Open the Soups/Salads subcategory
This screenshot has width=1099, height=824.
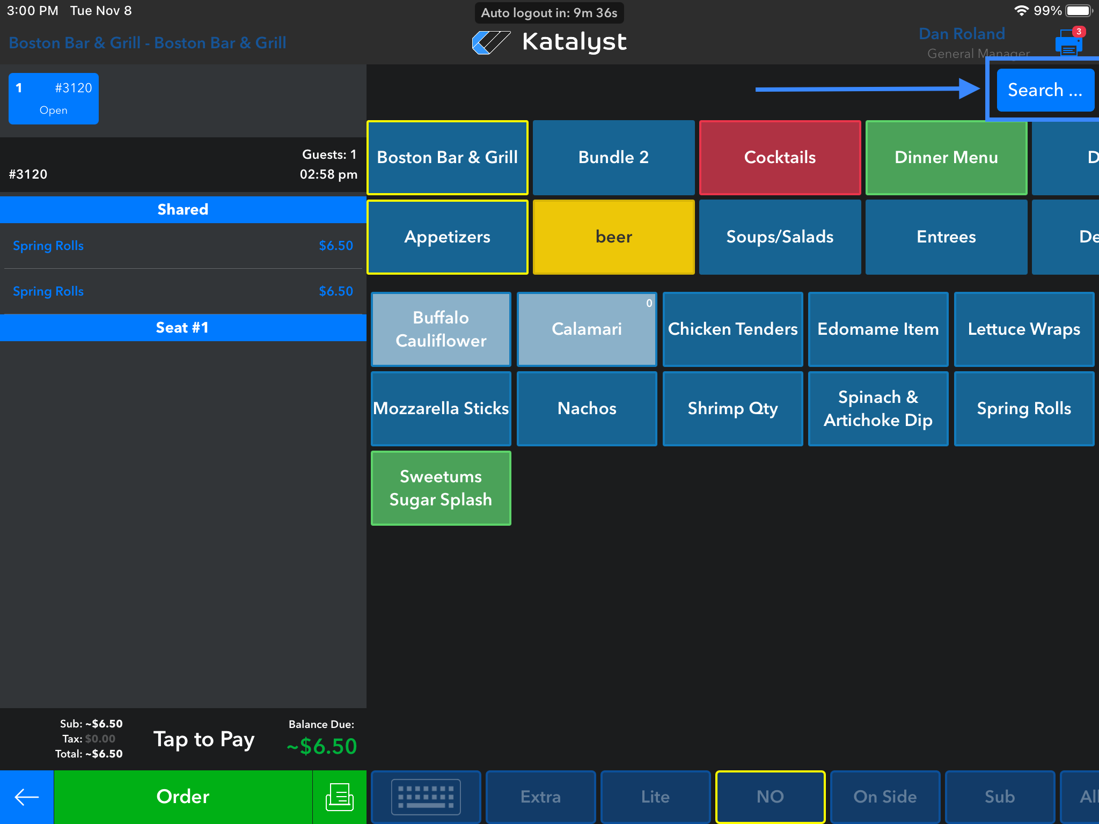tap(780, 237)
